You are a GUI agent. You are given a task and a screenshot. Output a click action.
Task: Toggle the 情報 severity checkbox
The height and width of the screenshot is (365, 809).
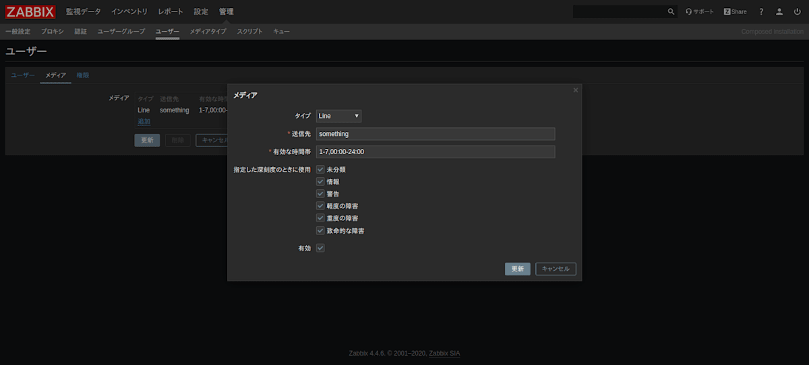tap(320, 181)
